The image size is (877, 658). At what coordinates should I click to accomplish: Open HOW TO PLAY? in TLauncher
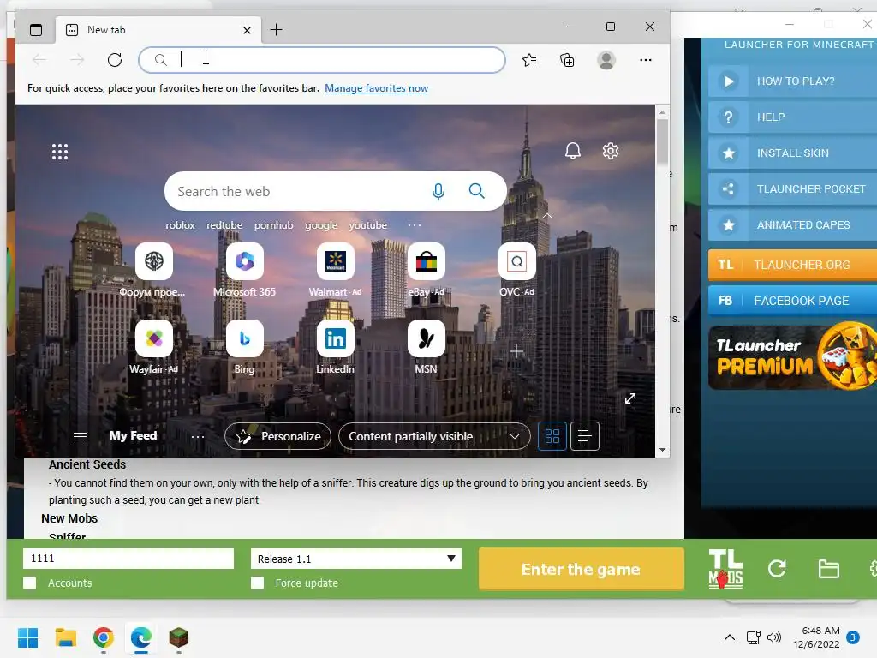[x=792, y=81]
